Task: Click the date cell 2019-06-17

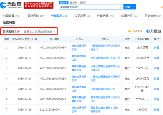Action: 25,79
